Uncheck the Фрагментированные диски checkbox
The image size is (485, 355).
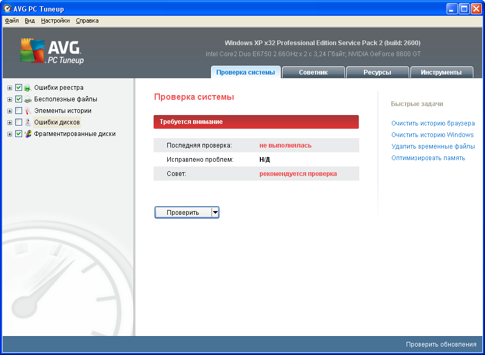click(18, 134)
